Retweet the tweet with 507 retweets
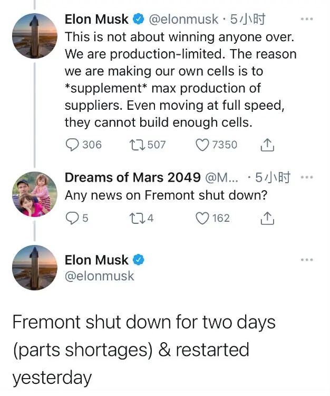330x396 pixels. coord(137,145)
